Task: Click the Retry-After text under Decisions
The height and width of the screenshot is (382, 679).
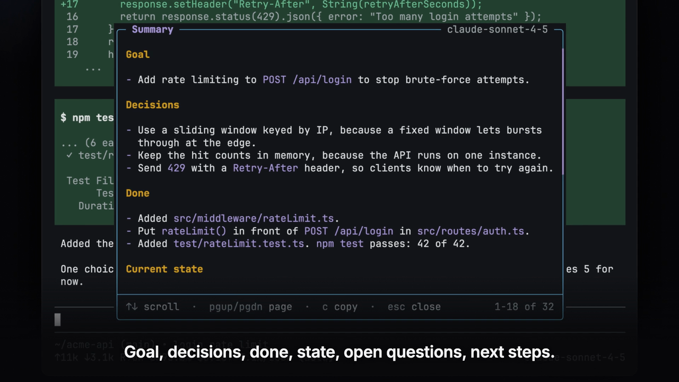Action: [265, 168]
